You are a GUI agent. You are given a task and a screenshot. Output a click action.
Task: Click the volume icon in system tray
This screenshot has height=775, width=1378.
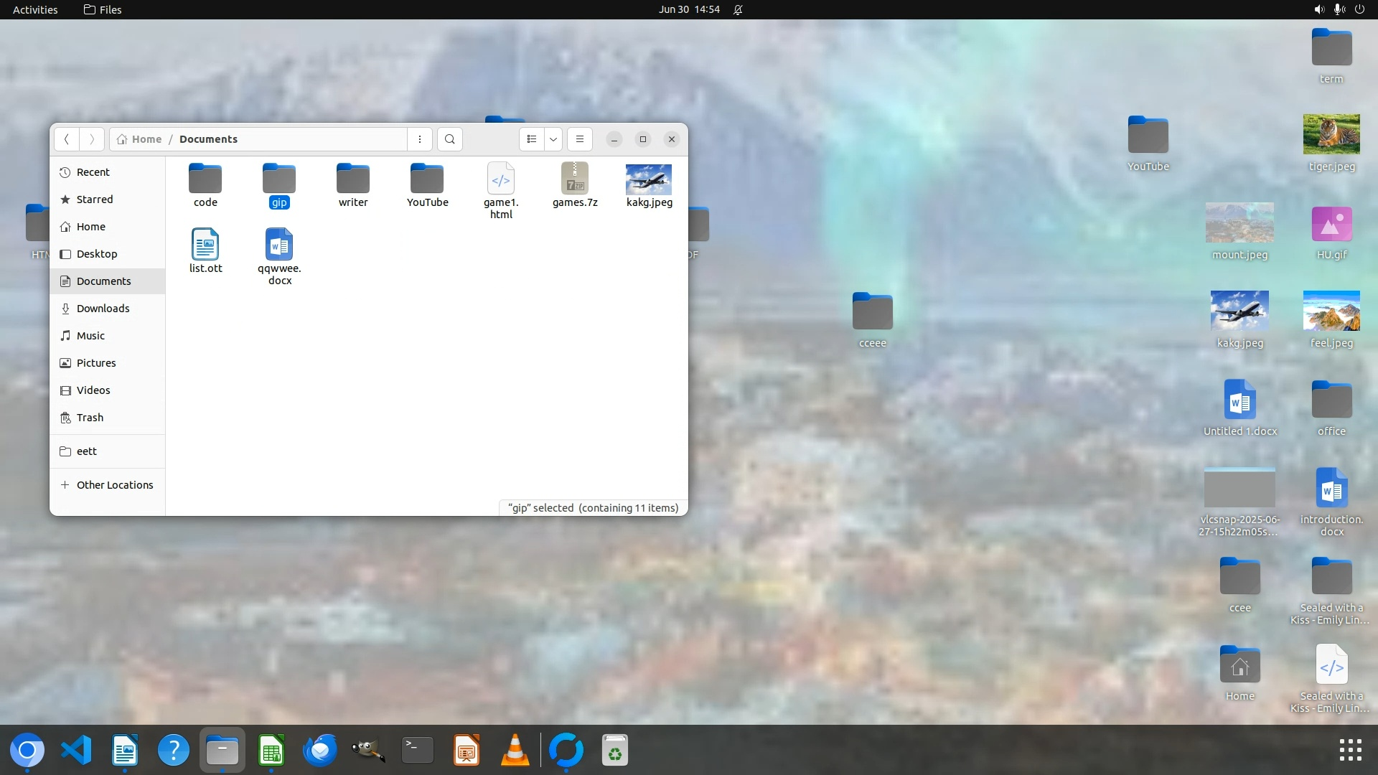pyautogui.click(x=1319, y=9)
